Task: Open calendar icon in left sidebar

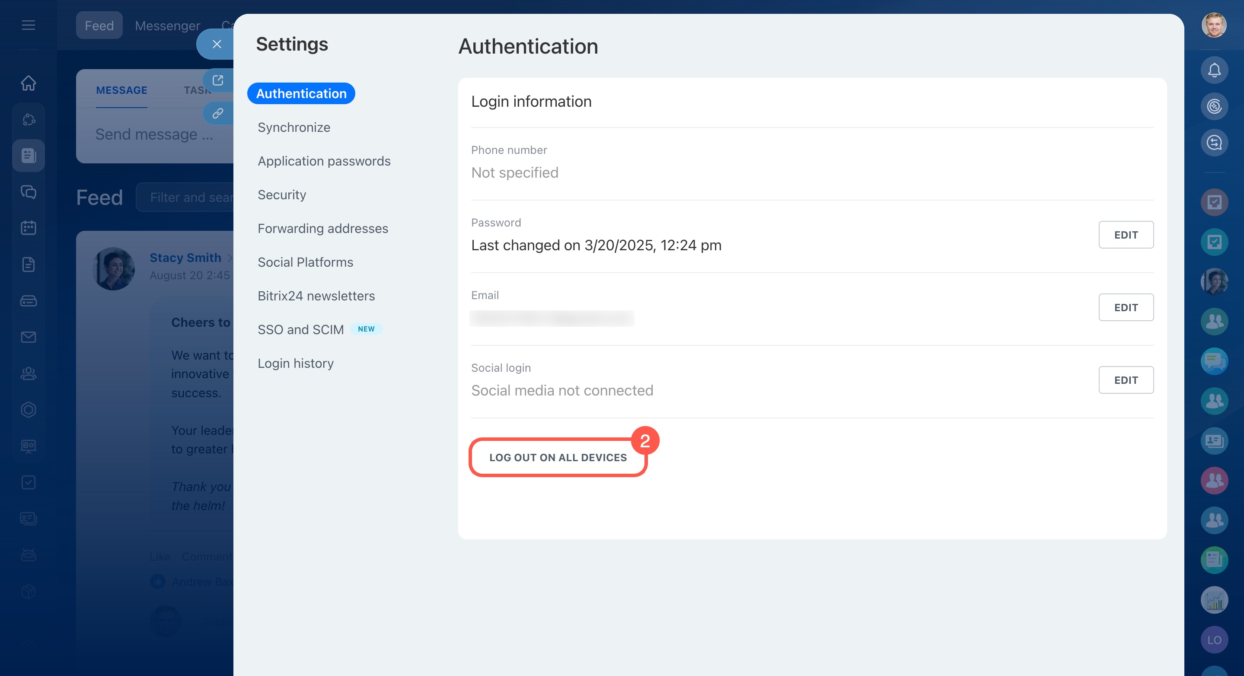Action: (29, 227)
